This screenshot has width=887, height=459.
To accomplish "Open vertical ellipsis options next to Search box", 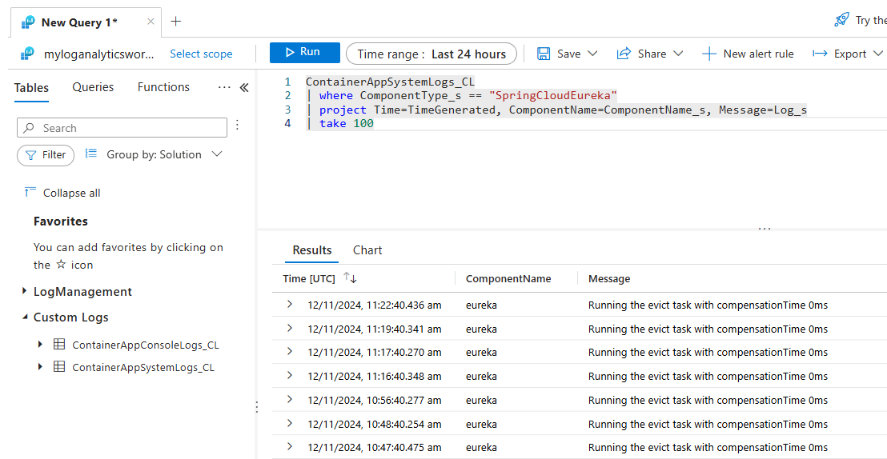I will coord(238,125).
